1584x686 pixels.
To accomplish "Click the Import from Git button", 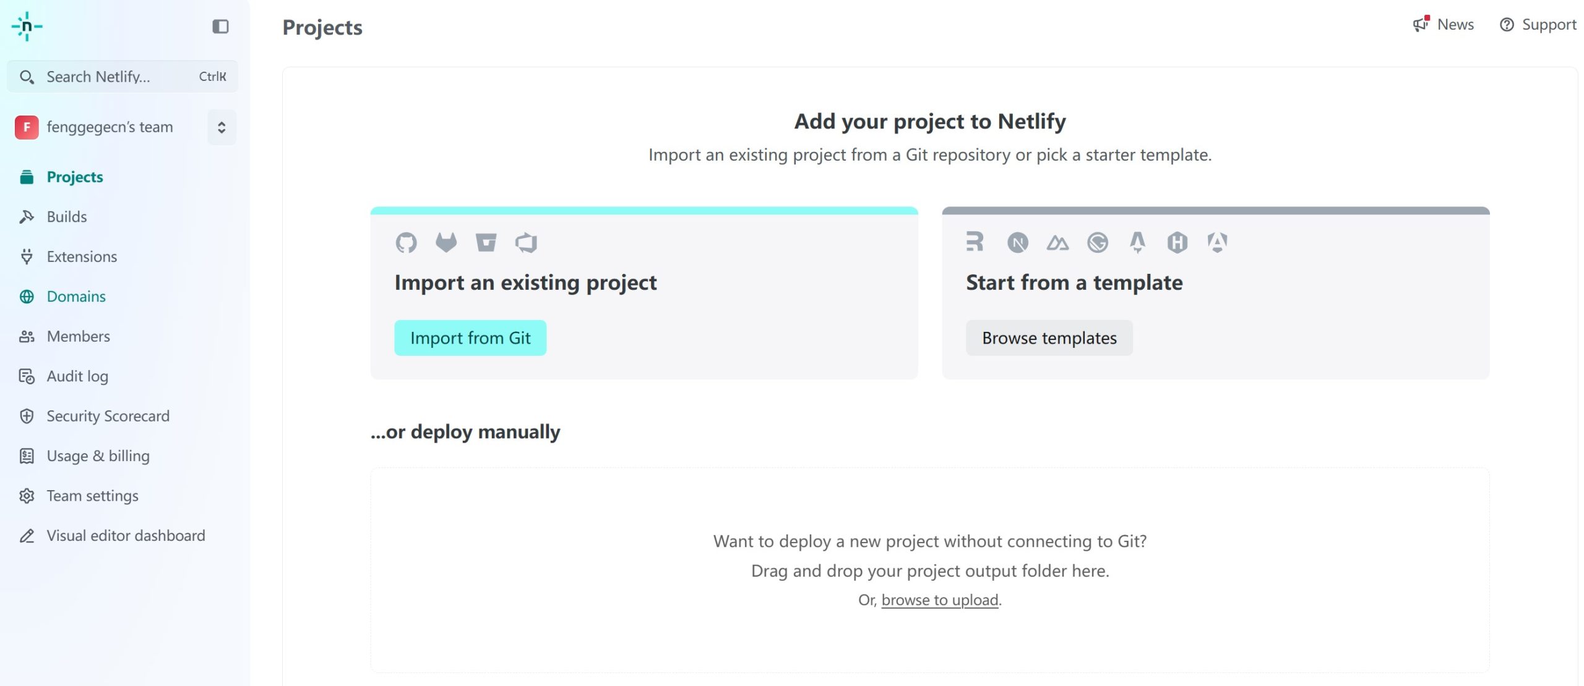I will pos(470,337).
